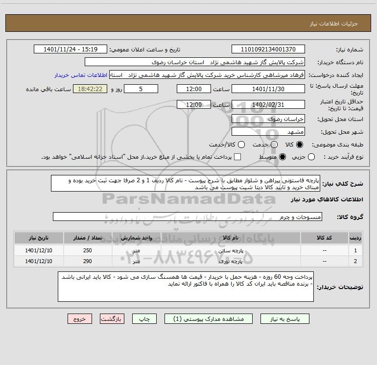Toggle the اسناد خزانه اسلامی payment checkbox

pyautogui.click(x=237, y=157)
